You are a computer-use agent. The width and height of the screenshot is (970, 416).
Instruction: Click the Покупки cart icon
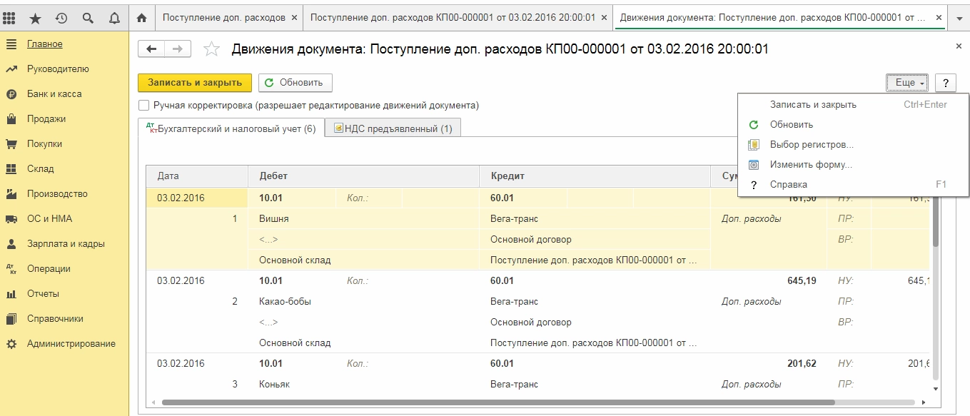tap(11, 144)
